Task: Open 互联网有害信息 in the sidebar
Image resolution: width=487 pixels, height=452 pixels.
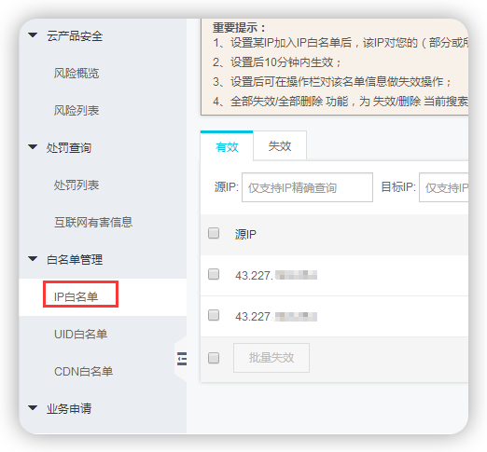Action: (93, 223)
